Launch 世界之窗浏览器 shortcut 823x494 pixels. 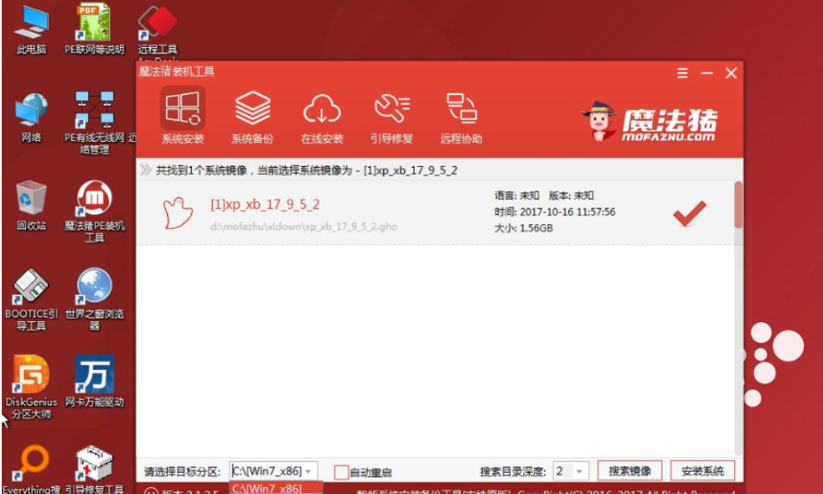click(94, 299)
